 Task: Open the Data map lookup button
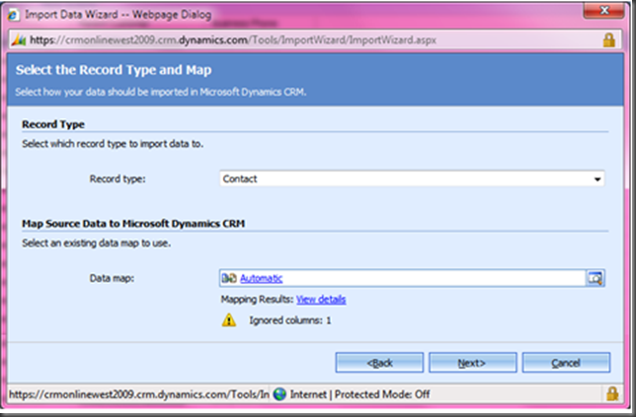pos(595,279)
